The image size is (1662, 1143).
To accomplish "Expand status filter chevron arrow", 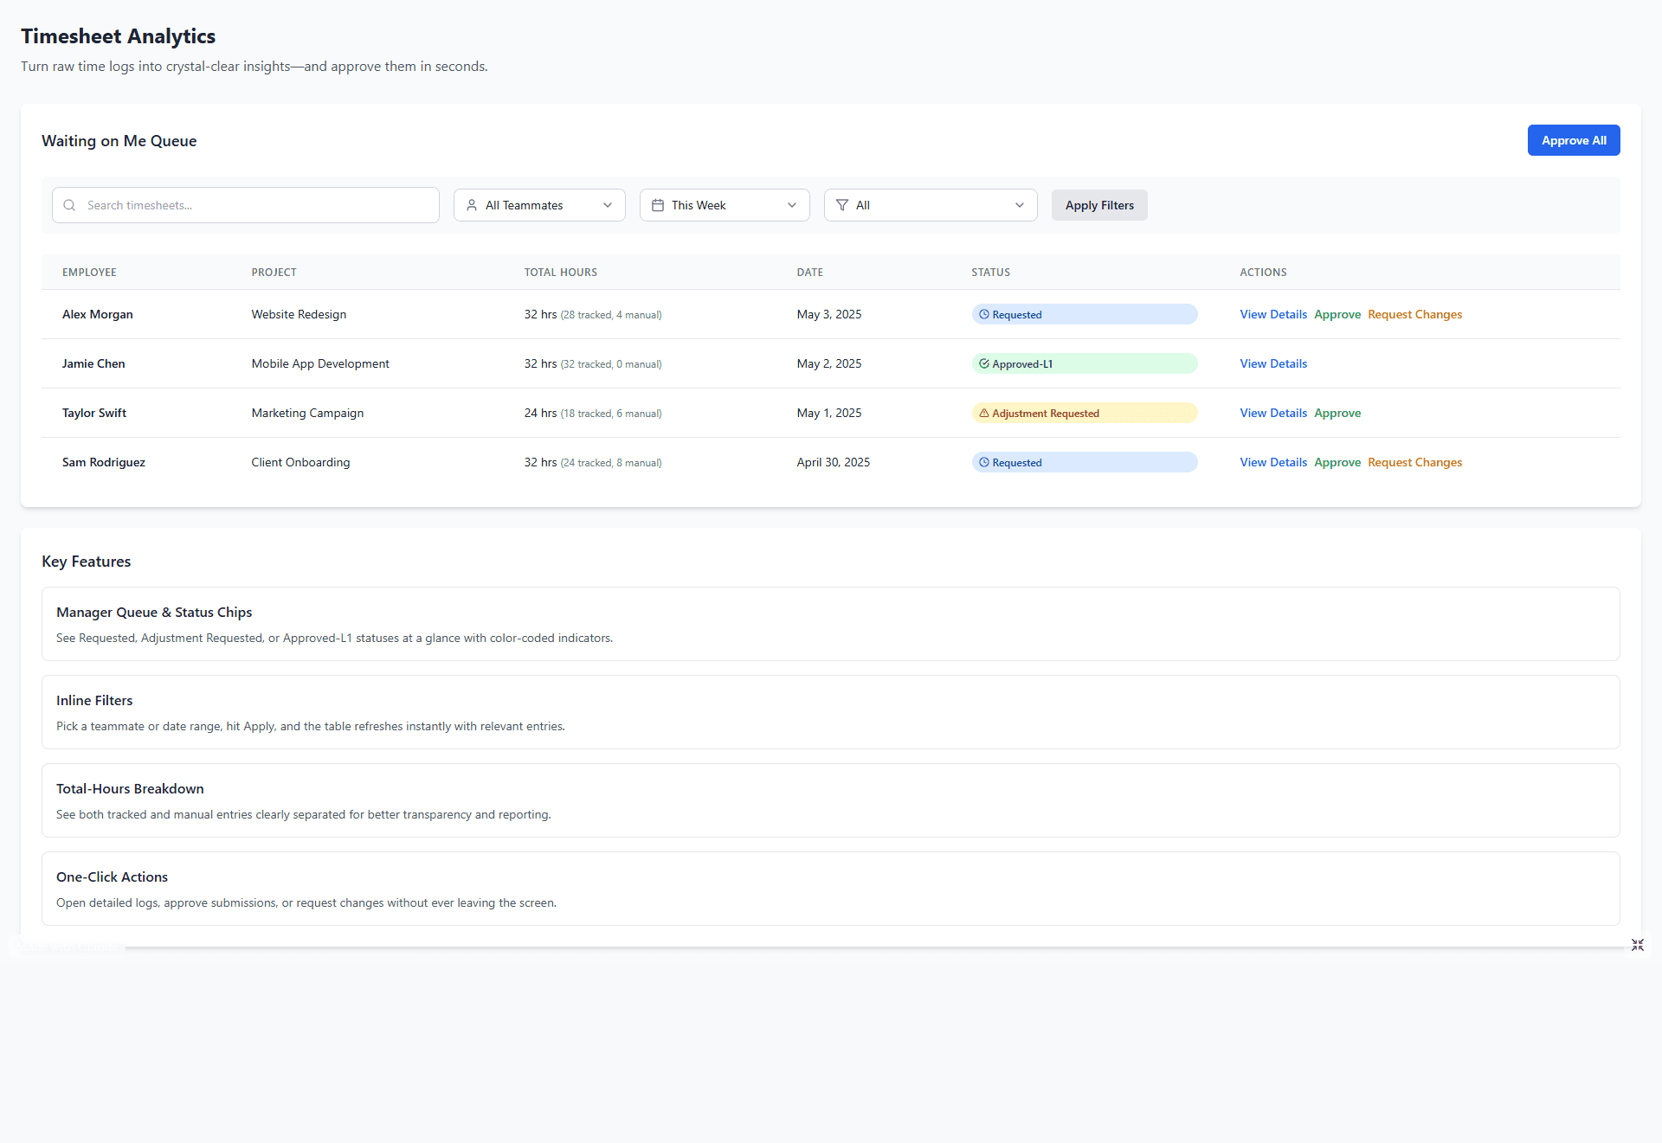I will coord(1020,205).
